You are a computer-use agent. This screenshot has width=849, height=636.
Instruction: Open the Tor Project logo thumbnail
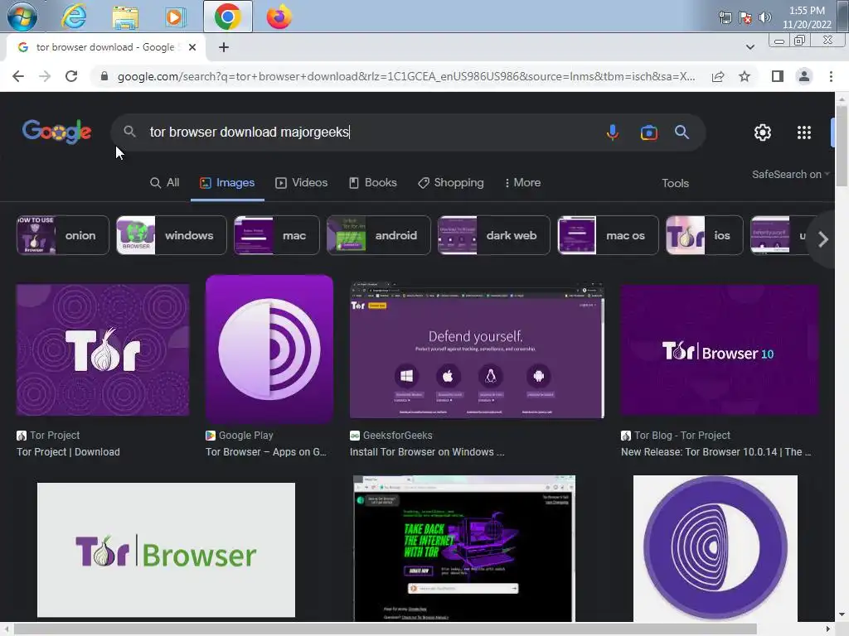coord(102,350)
